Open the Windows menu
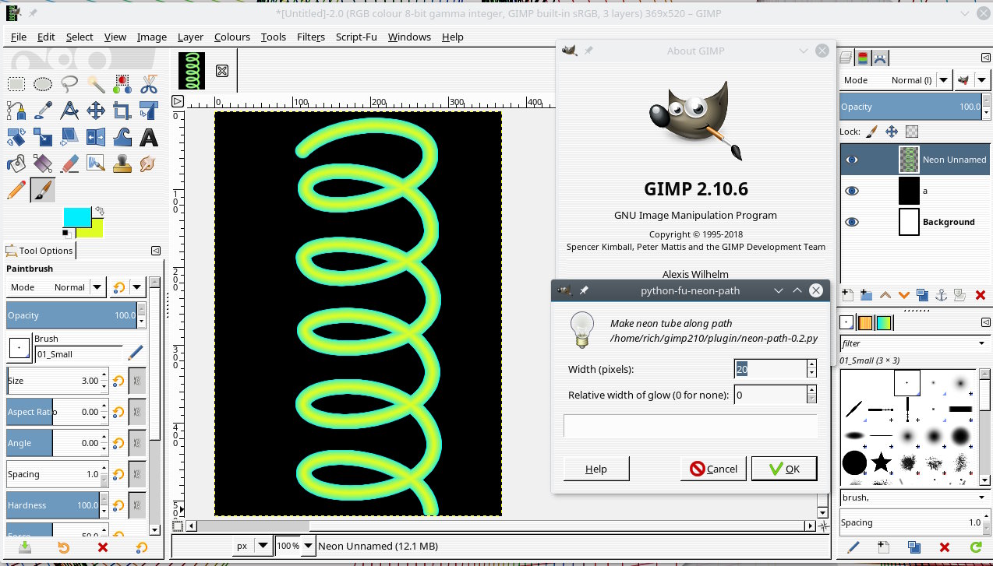The width and height of the screenshot is (993, 566). (409, 37)
